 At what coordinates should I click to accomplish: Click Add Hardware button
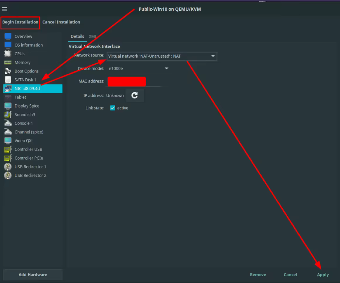click(x=33, y=275)
